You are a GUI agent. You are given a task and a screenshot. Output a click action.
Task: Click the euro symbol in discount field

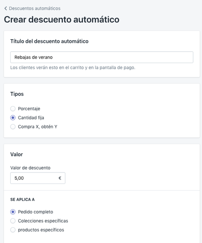60,178
